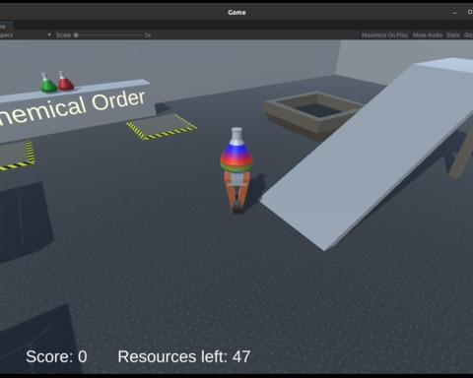Click the Resources left: 47 label
This screenshot has width=473, height=378.
point(184,356)
